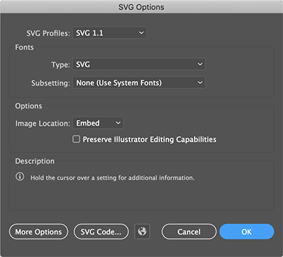This screenshot has width=283, height=257.
Task: Open the font Type dropdown showing SVG
Action: (139, 64)
